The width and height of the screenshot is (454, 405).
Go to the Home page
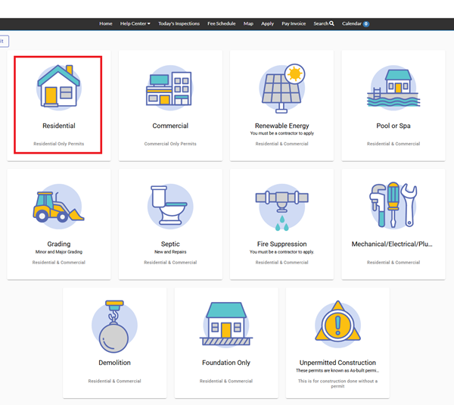(105, 23)
